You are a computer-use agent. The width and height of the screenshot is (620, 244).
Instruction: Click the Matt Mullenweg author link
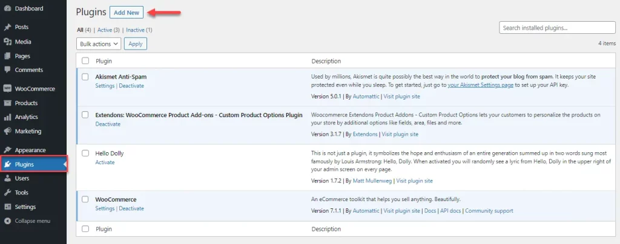[x=372, y=181]
